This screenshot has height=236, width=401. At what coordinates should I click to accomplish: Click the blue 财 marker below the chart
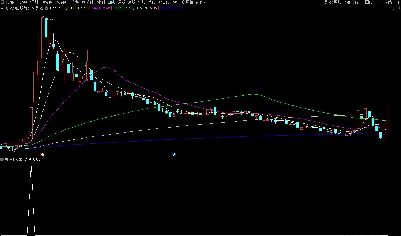pos(173,154)
